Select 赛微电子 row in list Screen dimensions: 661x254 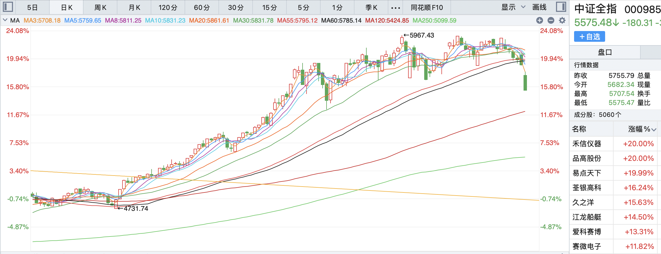pos(586,246)
